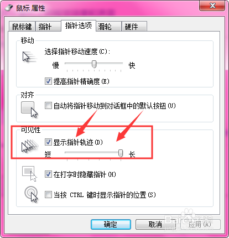Toggle 提高指针精确度 checkbox

tap(48, 81)
